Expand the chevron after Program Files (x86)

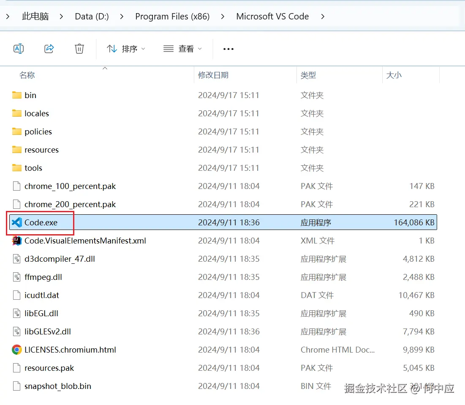point(223,16)
